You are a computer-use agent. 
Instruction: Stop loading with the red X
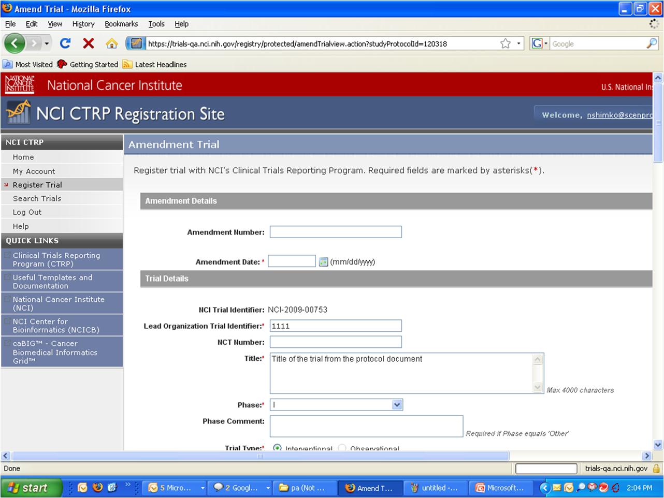click(89, 43)
